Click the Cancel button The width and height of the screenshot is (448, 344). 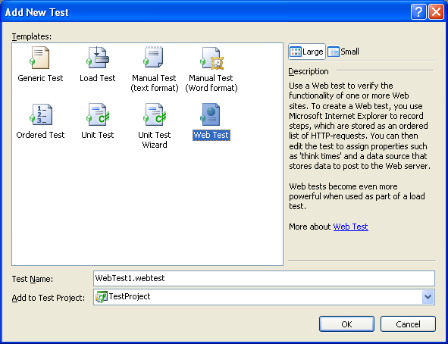pos(408,324)
